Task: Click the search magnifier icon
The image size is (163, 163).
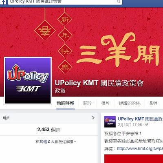Action: click(119, 2)
